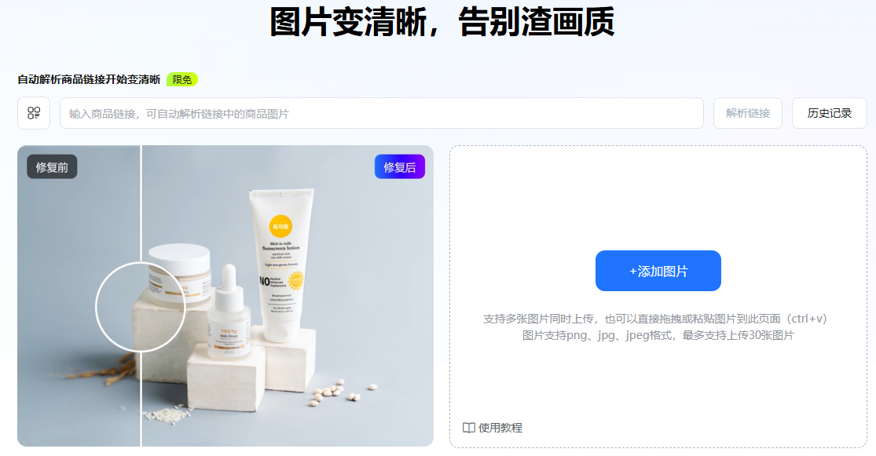
Task: Open the 使用教程 tutorial link
Action: click(500, 428)
